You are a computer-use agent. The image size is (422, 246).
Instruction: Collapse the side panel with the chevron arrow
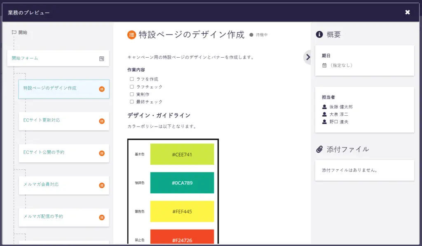coord(307,57)
